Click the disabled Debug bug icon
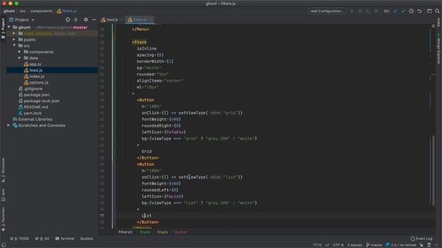442x248 pixels. click(x=360, y=11)
